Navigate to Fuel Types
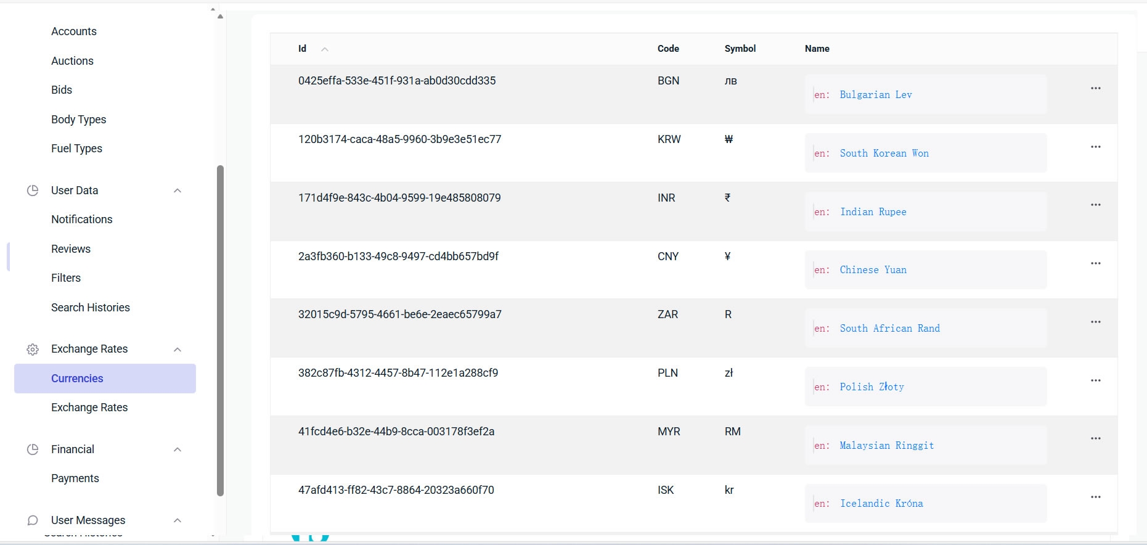 click(76, 149)
